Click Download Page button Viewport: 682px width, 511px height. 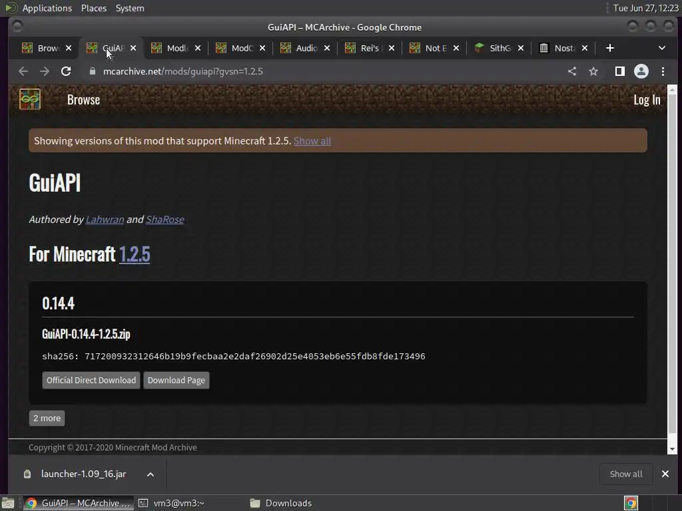point(176,380)
